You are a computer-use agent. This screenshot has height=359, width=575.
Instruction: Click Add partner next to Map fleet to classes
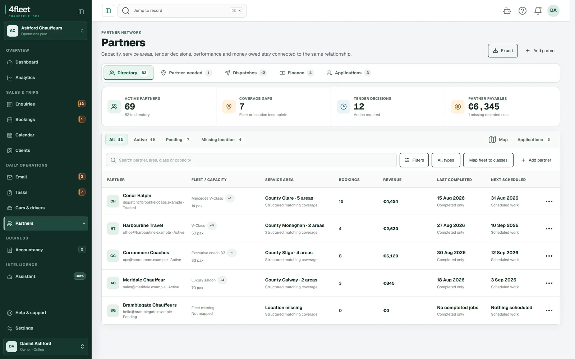coord(536,160)
